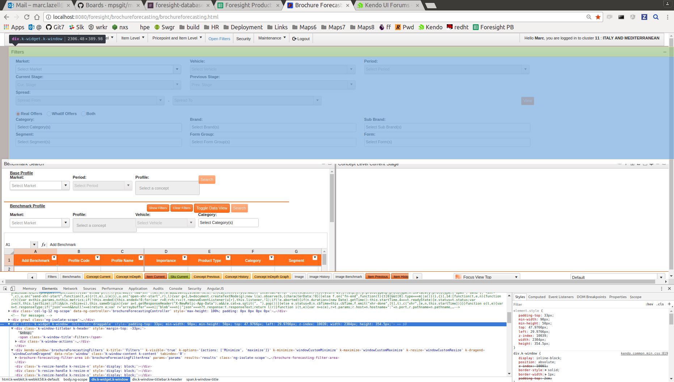Click the blue Z extension icon

click(x=644, y=17)
